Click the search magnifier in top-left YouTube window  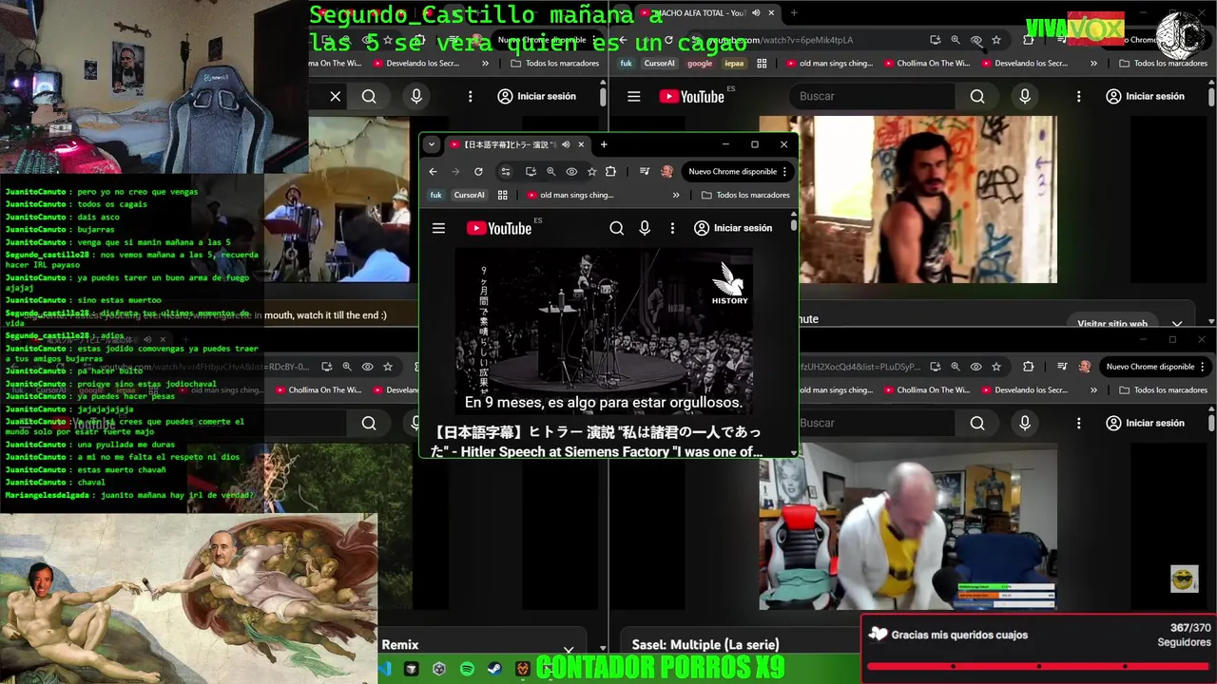point(369,96)
